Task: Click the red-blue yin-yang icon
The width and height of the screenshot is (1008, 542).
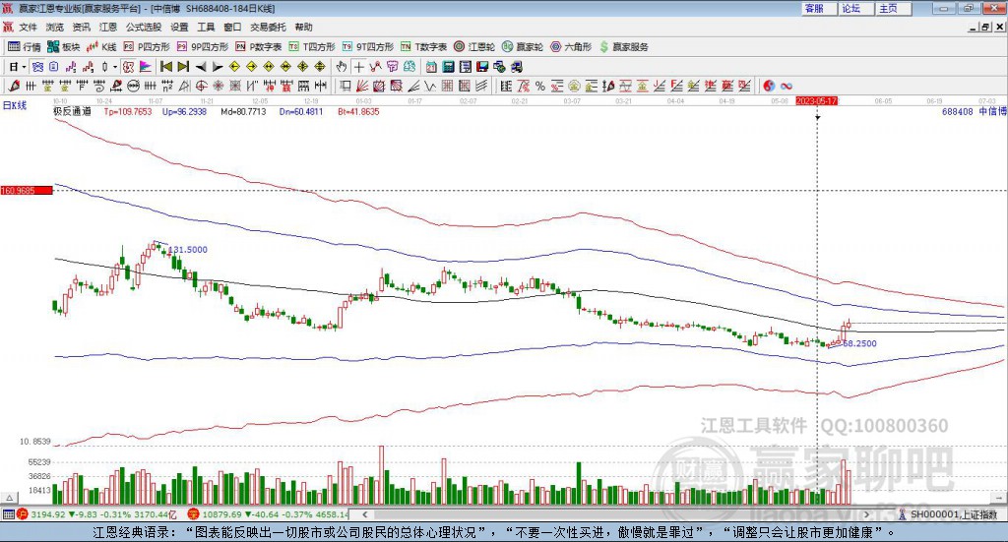Action: coord(769,86)
